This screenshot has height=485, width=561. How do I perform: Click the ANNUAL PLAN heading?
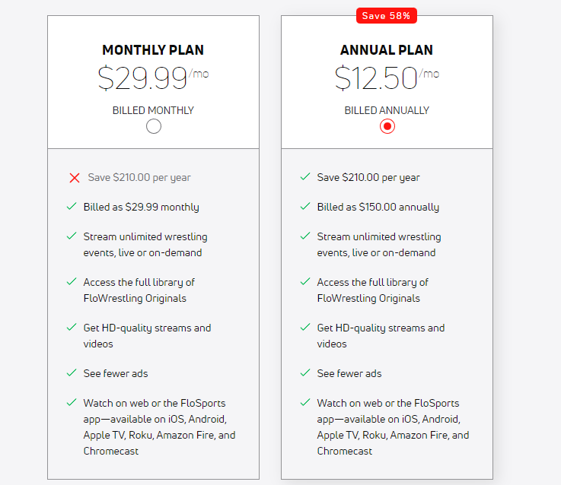coord(387,50)
